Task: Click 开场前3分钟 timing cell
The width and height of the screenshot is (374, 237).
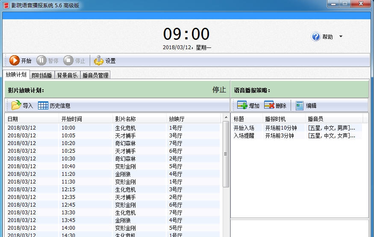Action: point(280,136)
